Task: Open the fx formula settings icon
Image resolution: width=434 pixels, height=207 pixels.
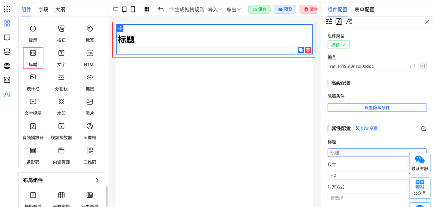Action: [339, 21]
